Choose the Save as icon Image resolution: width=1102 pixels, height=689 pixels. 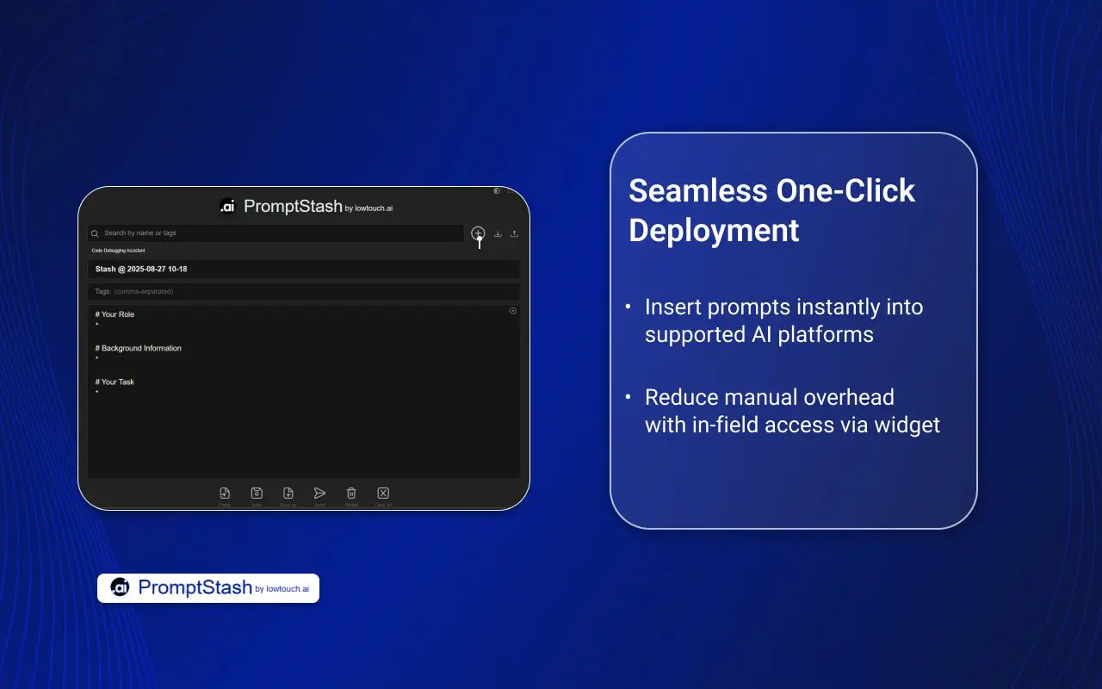(x=288, y=493)
